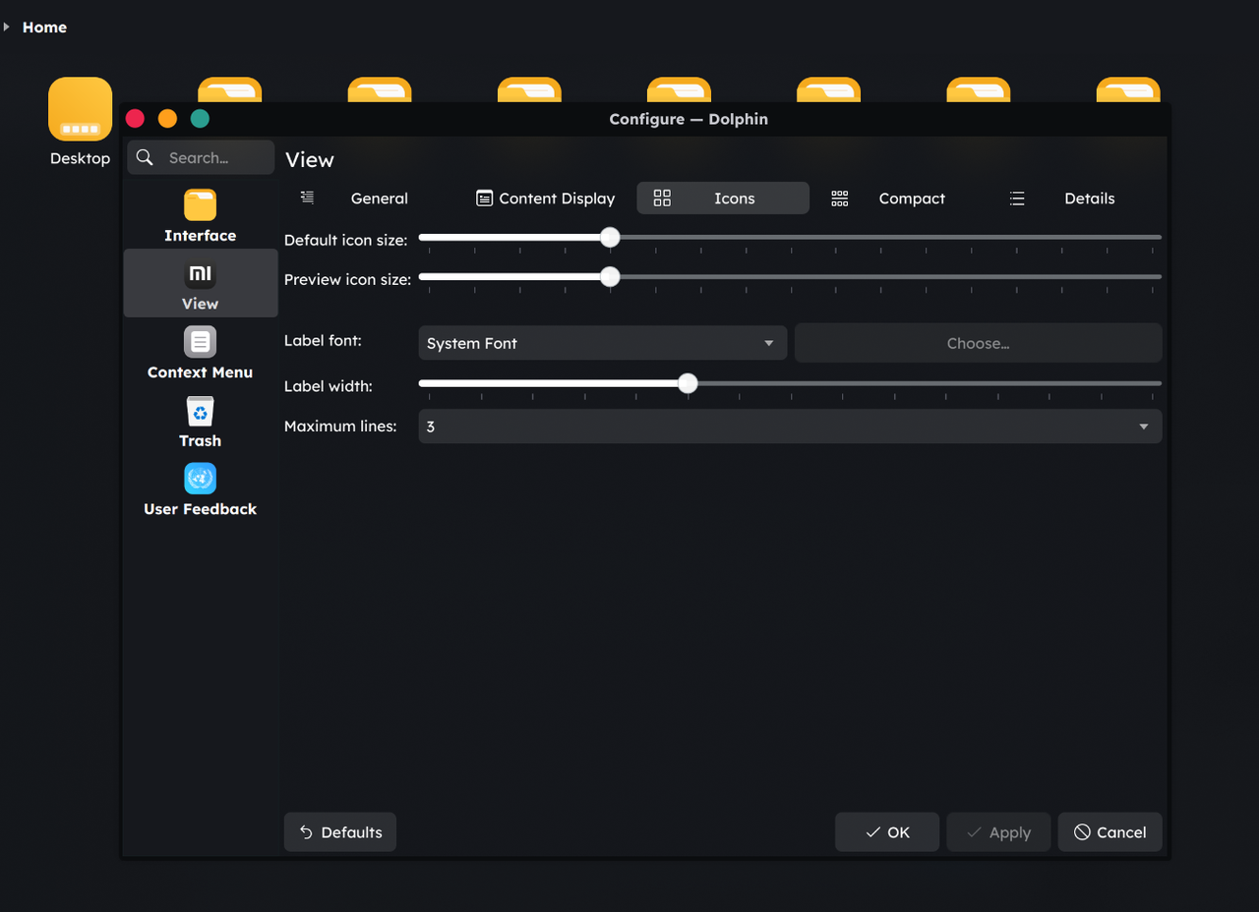Click the search magnifier icon

coord(145,157)
